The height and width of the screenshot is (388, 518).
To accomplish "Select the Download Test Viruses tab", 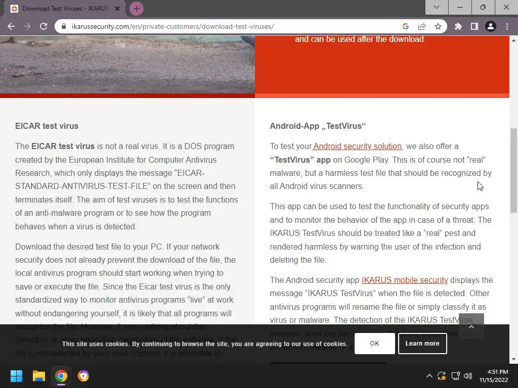I will (x=65, y=9).
